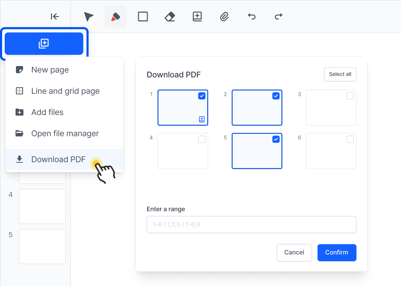Check page 6 checkbox
401x286 pixels.
350,139
